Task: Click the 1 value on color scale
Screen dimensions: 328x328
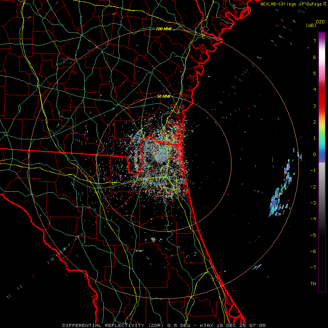Action: pos(315,138)
